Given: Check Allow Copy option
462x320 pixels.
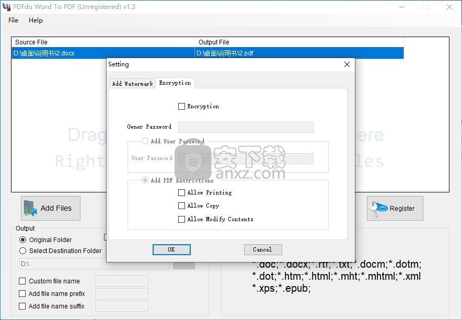Looking at the screenshot, I should 181,205.
